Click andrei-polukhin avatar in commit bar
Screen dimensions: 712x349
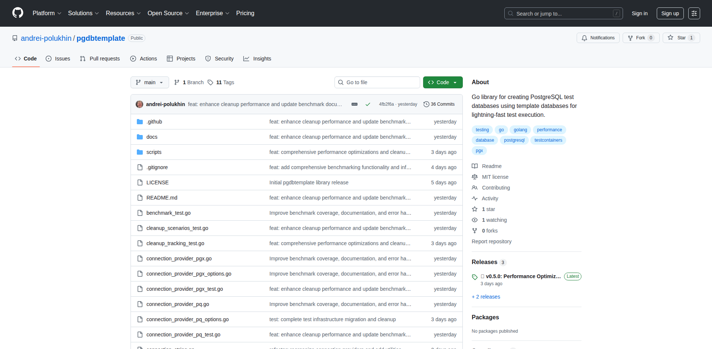[139, 104]
